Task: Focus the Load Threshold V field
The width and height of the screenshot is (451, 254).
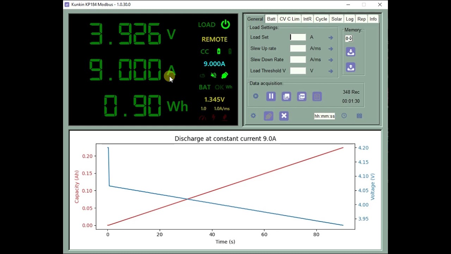Action: pos(298,71)
